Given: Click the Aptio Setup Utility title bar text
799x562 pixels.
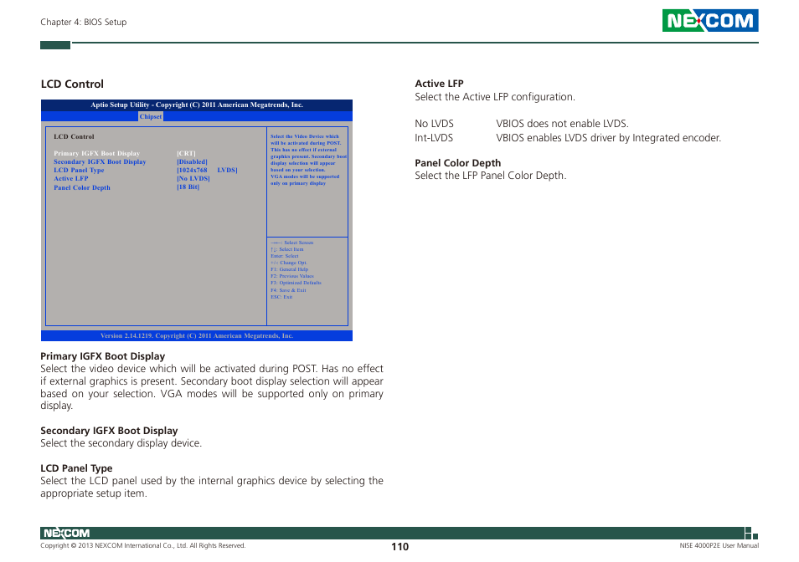Looking at the screenshot, I should [197, 105].
